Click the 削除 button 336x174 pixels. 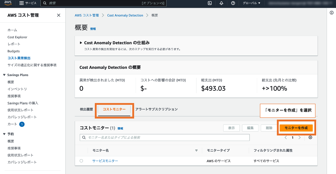click(x=269, y=128)
